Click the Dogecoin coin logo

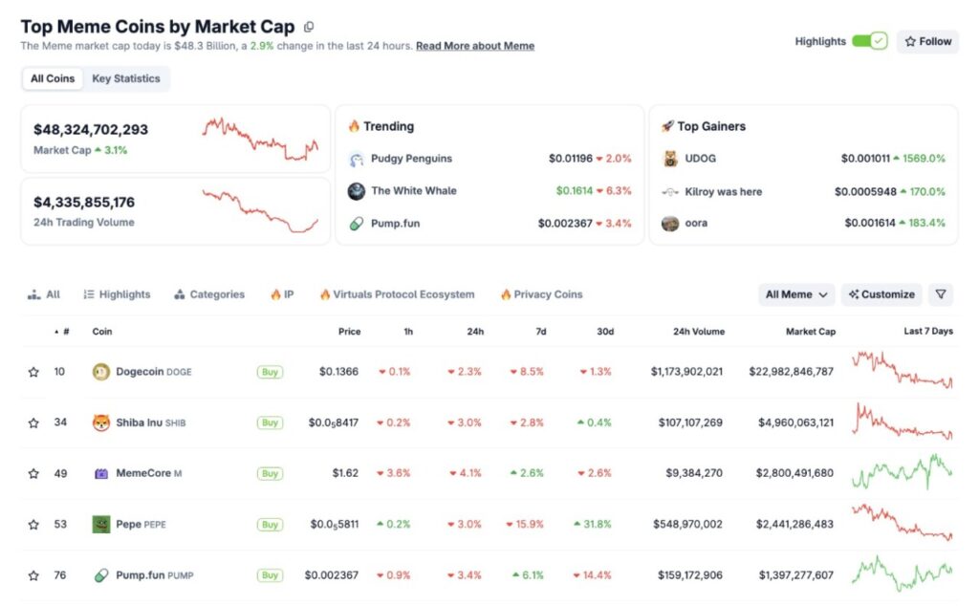101,372
